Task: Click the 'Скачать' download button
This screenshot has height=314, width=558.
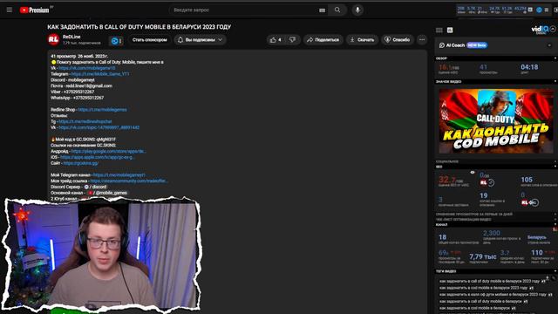Action: 362,40
